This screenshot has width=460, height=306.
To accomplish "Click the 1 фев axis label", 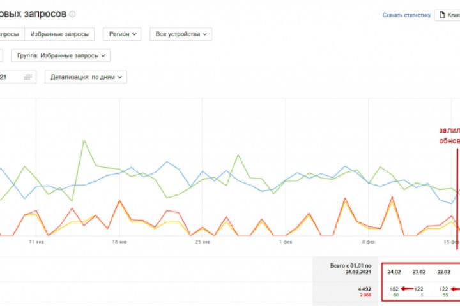I will tap(285, 242).
